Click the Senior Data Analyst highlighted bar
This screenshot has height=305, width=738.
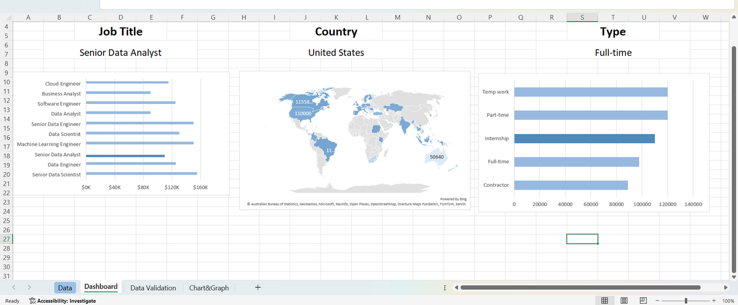[125, 156]
